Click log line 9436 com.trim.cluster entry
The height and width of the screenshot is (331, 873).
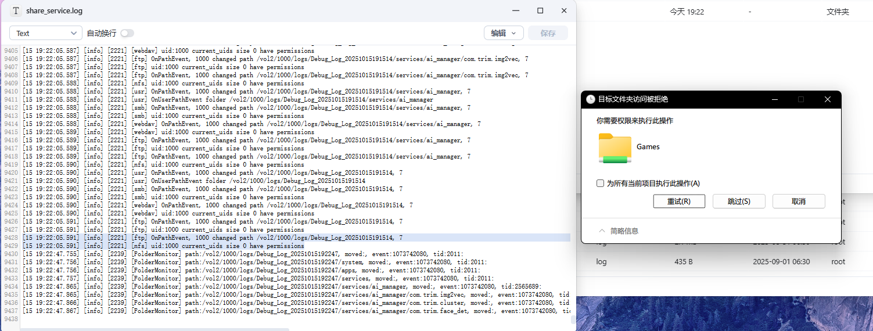[296, 303]
